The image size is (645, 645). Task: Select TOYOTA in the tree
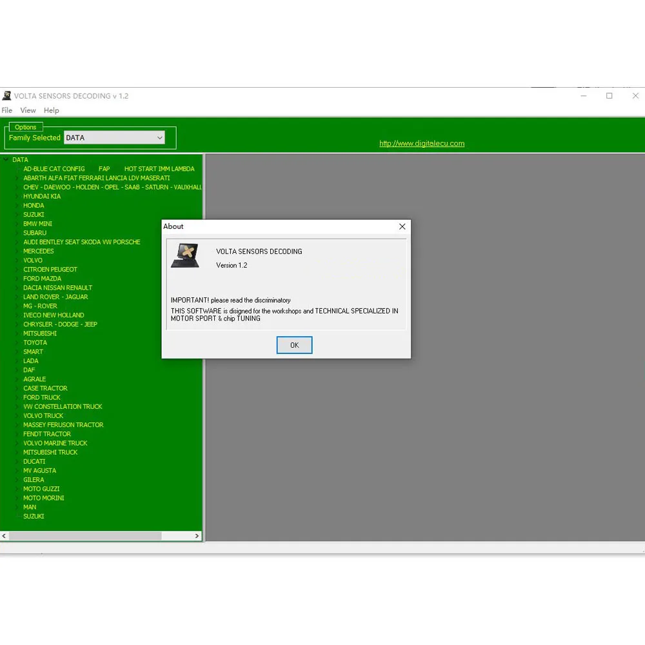[x=35, y=342]
